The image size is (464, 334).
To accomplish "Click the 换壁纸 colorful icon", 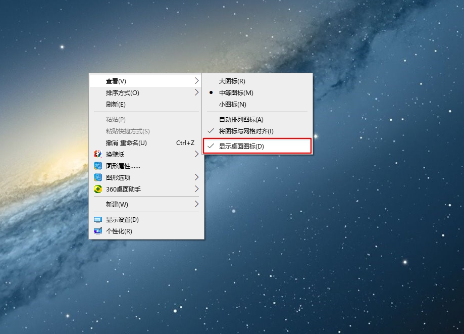I will coord(98,154).
